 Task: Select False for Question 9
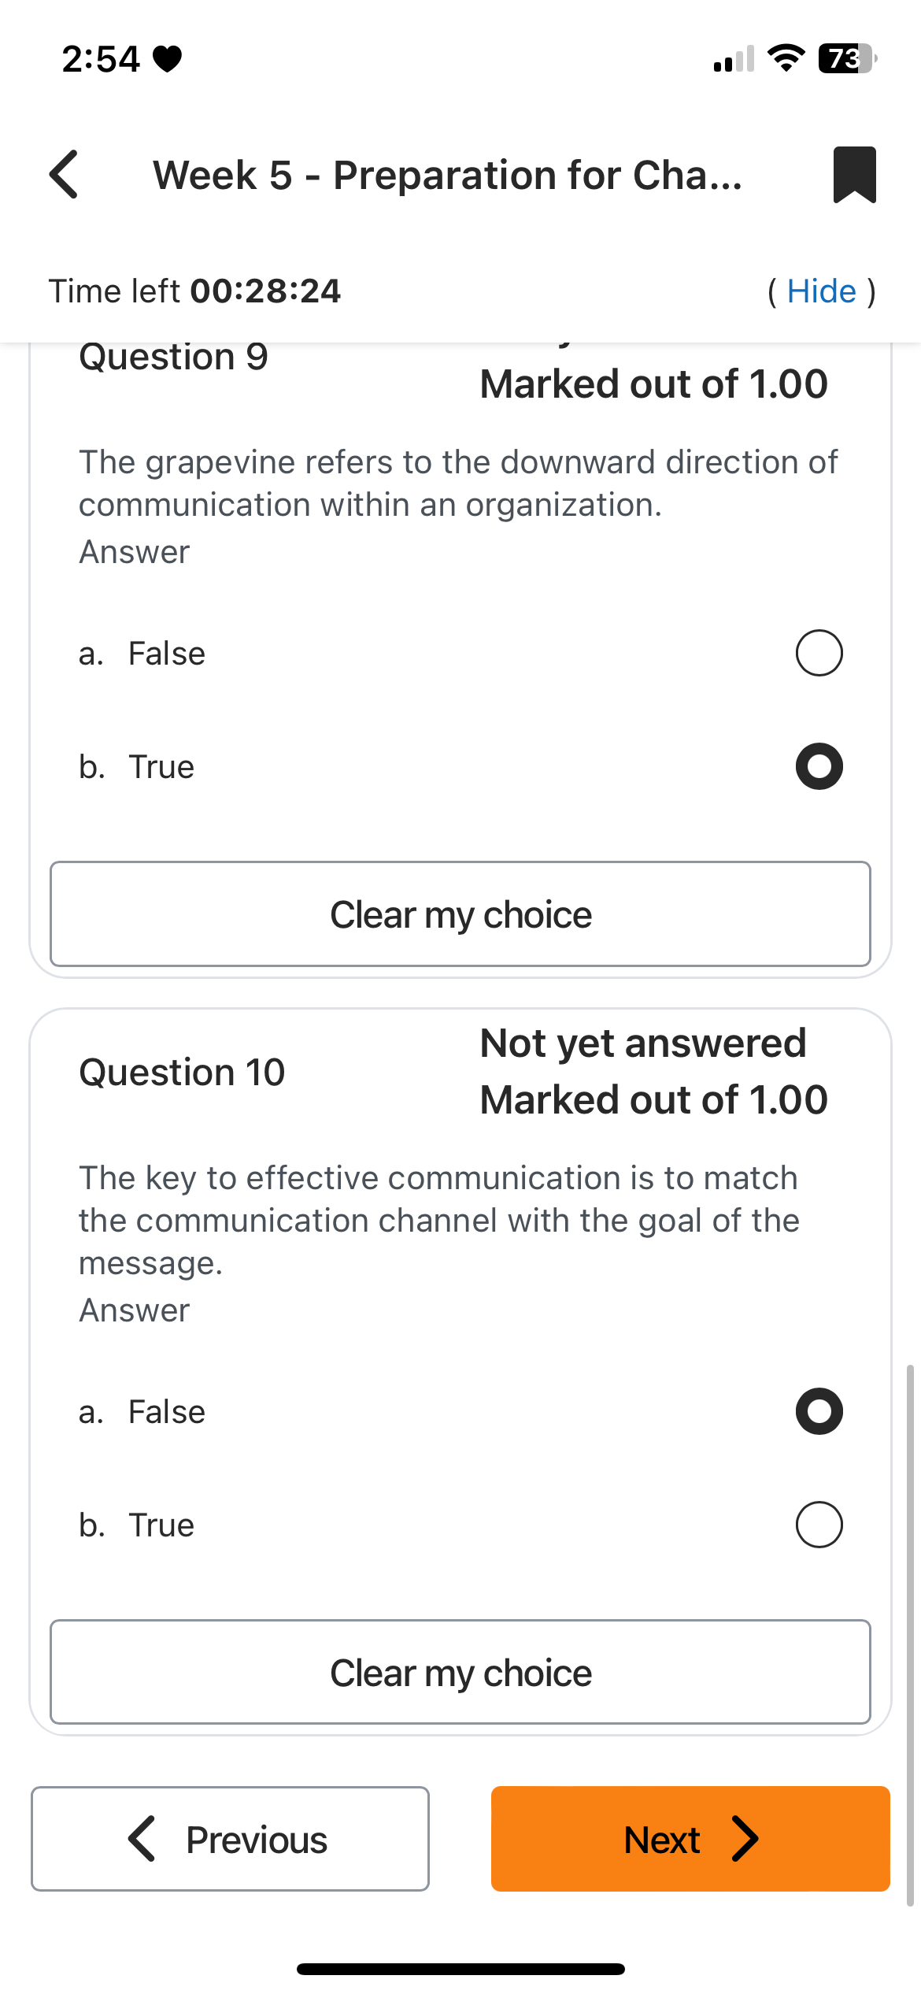[x=819, y=653]
